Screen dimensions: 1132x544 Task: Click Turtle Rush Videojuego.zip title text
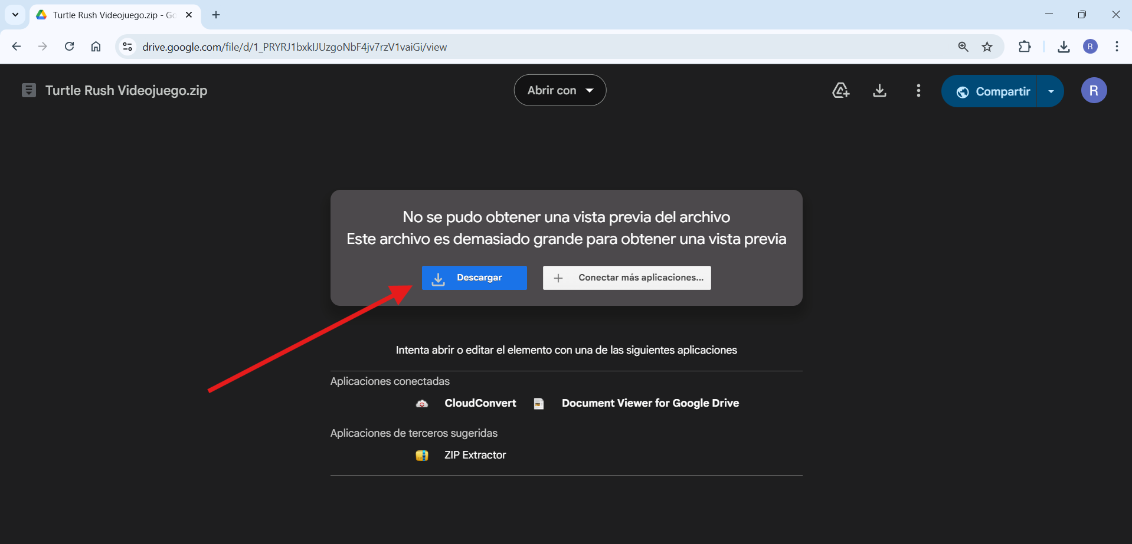click(126, 90)
